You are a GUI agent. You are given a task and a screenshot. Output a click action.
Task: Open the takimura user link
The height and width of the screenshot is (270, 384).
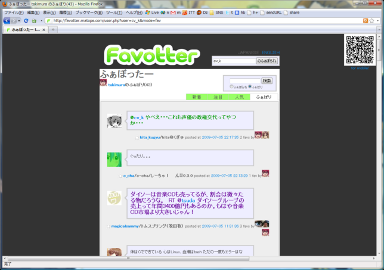pos(117,85)
